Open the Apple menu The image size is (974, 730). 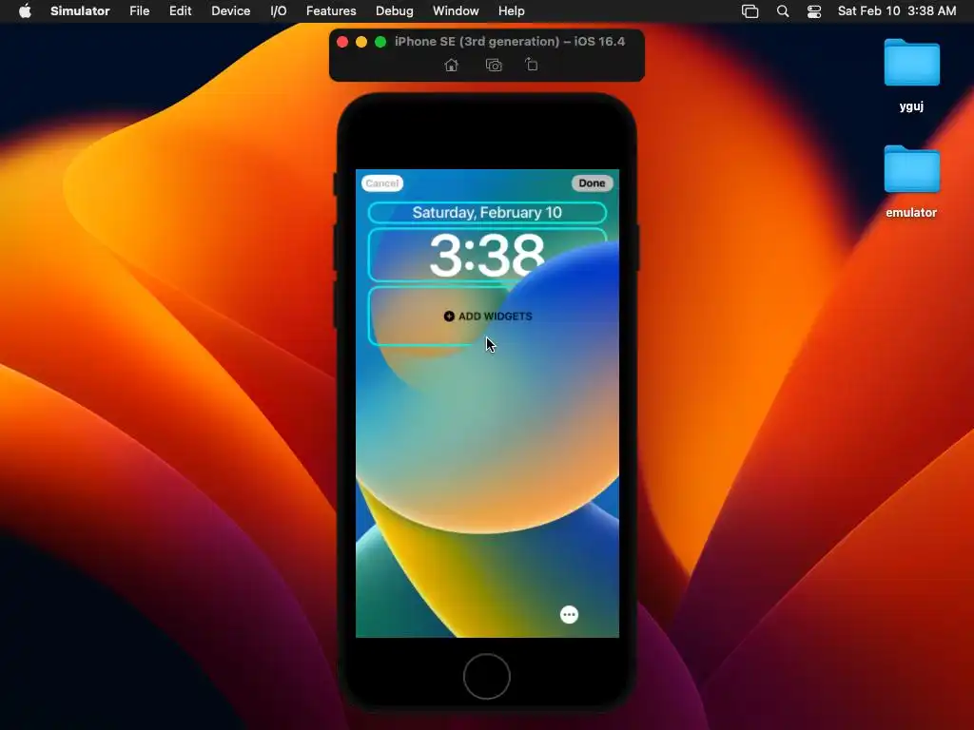coord(25,11)
